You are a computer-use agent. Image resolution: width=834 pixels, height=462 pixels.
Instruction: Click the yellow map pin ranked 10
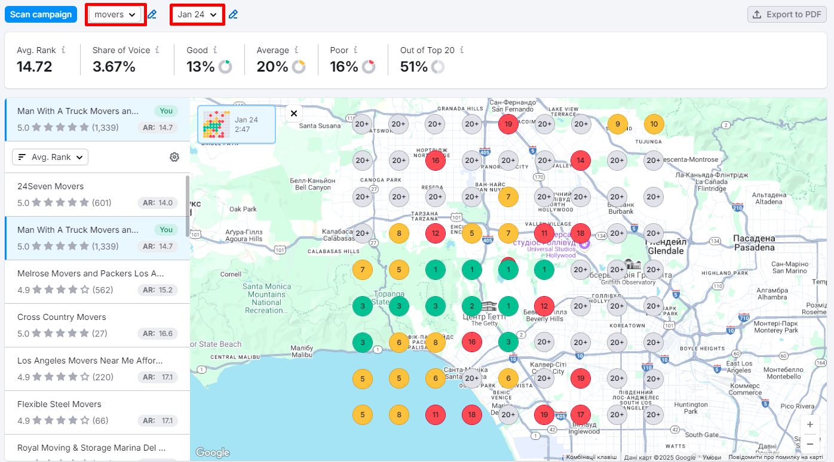click(x=654, y=124)
